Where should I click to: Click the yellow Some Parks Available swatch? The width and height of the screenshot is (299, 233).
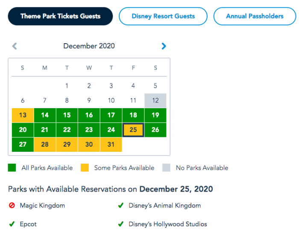click(85, 168)
